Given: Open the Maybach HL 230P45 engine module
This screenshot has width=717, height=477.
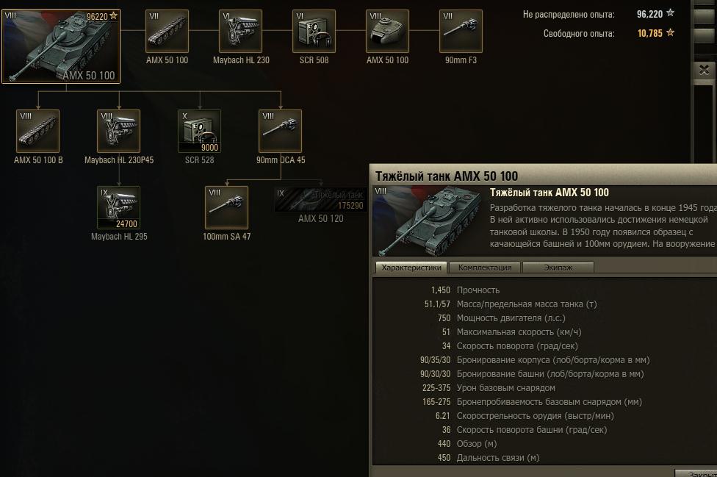Looking at the screenshot, I should coord(118,131).
